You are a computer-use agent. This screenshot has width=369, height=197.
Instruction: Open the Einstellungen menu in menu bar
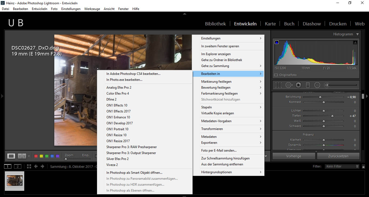[71, 9]
